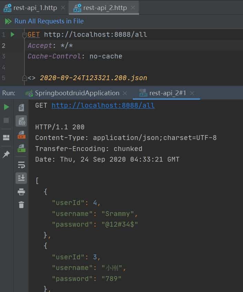Screen dimensions: 243x292
Task: Click the "password": "789" line
Action: 86,279
